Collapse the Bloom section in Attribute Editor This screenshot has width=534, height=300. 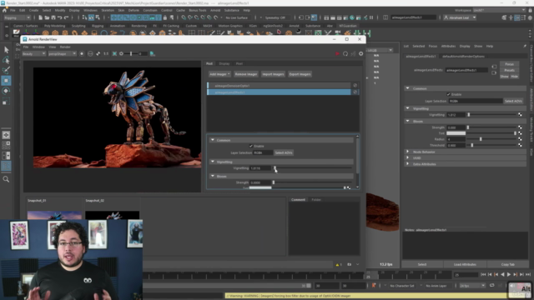click(408, 121)
